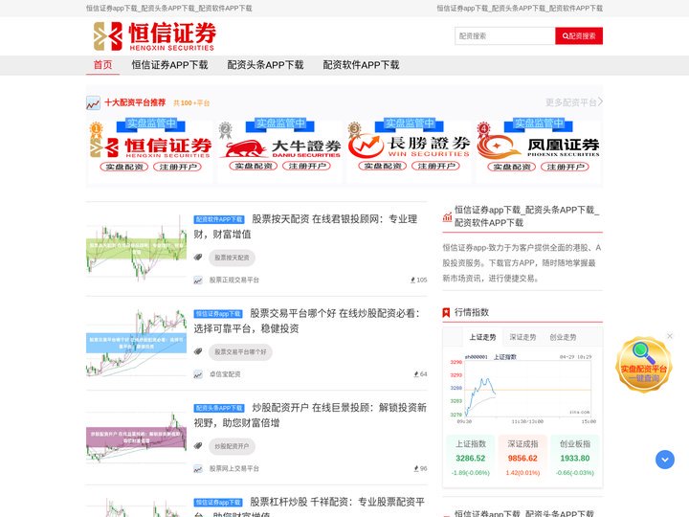The width and height of the screenshot is (689, 517).
Task: Click tag icon beside 股票交易平台哪个好 pill
Action: tap(198, 351)
